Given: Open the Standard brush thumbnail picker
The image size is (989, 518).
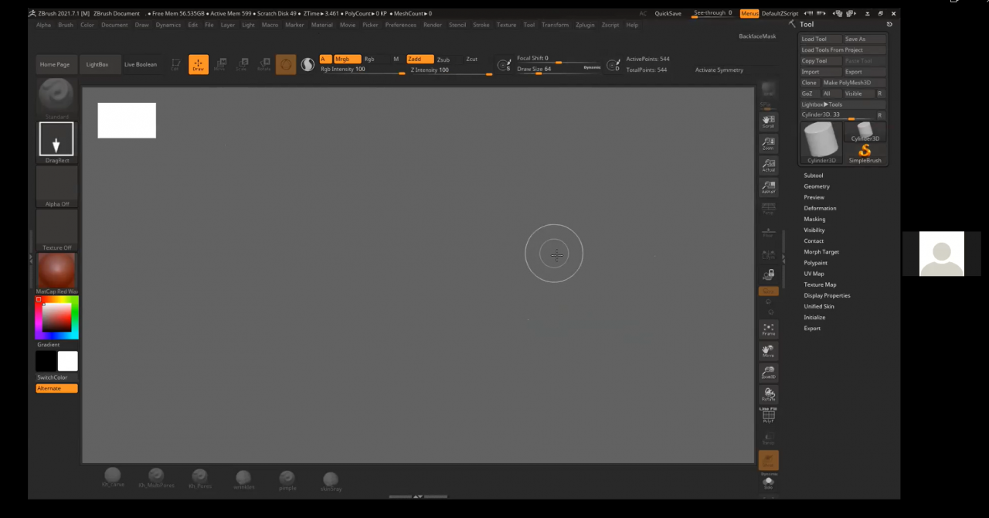Looking at the screenshot, I should [x=56, y=98].
